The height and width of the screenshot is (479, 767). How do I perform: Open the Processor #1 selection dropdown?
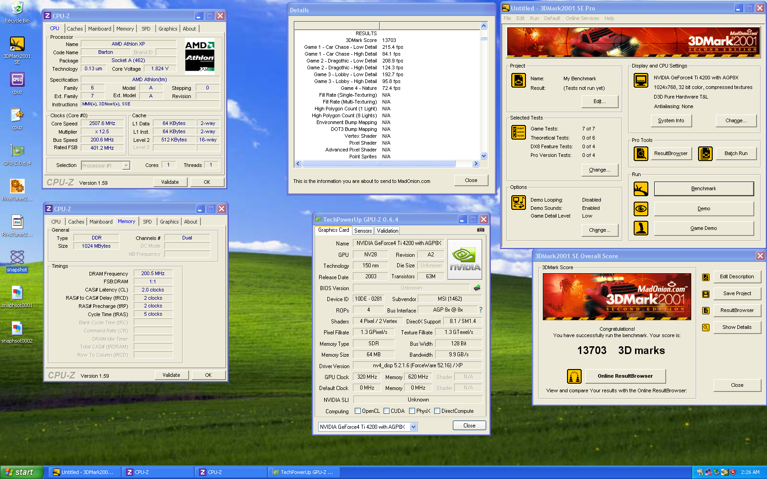tap(126, 166)
